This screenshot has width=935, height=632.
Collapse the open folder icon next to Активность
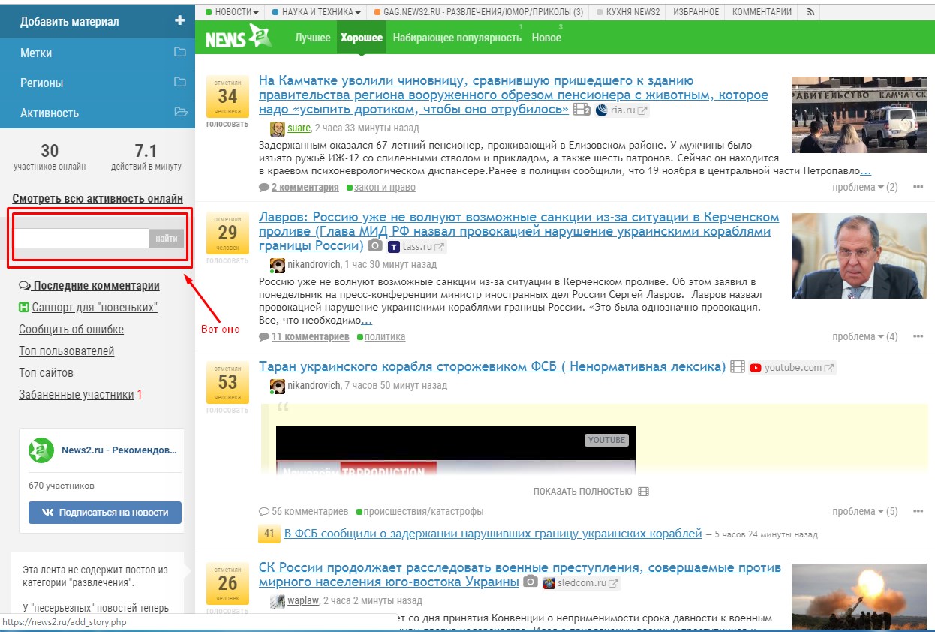[179, 113]
